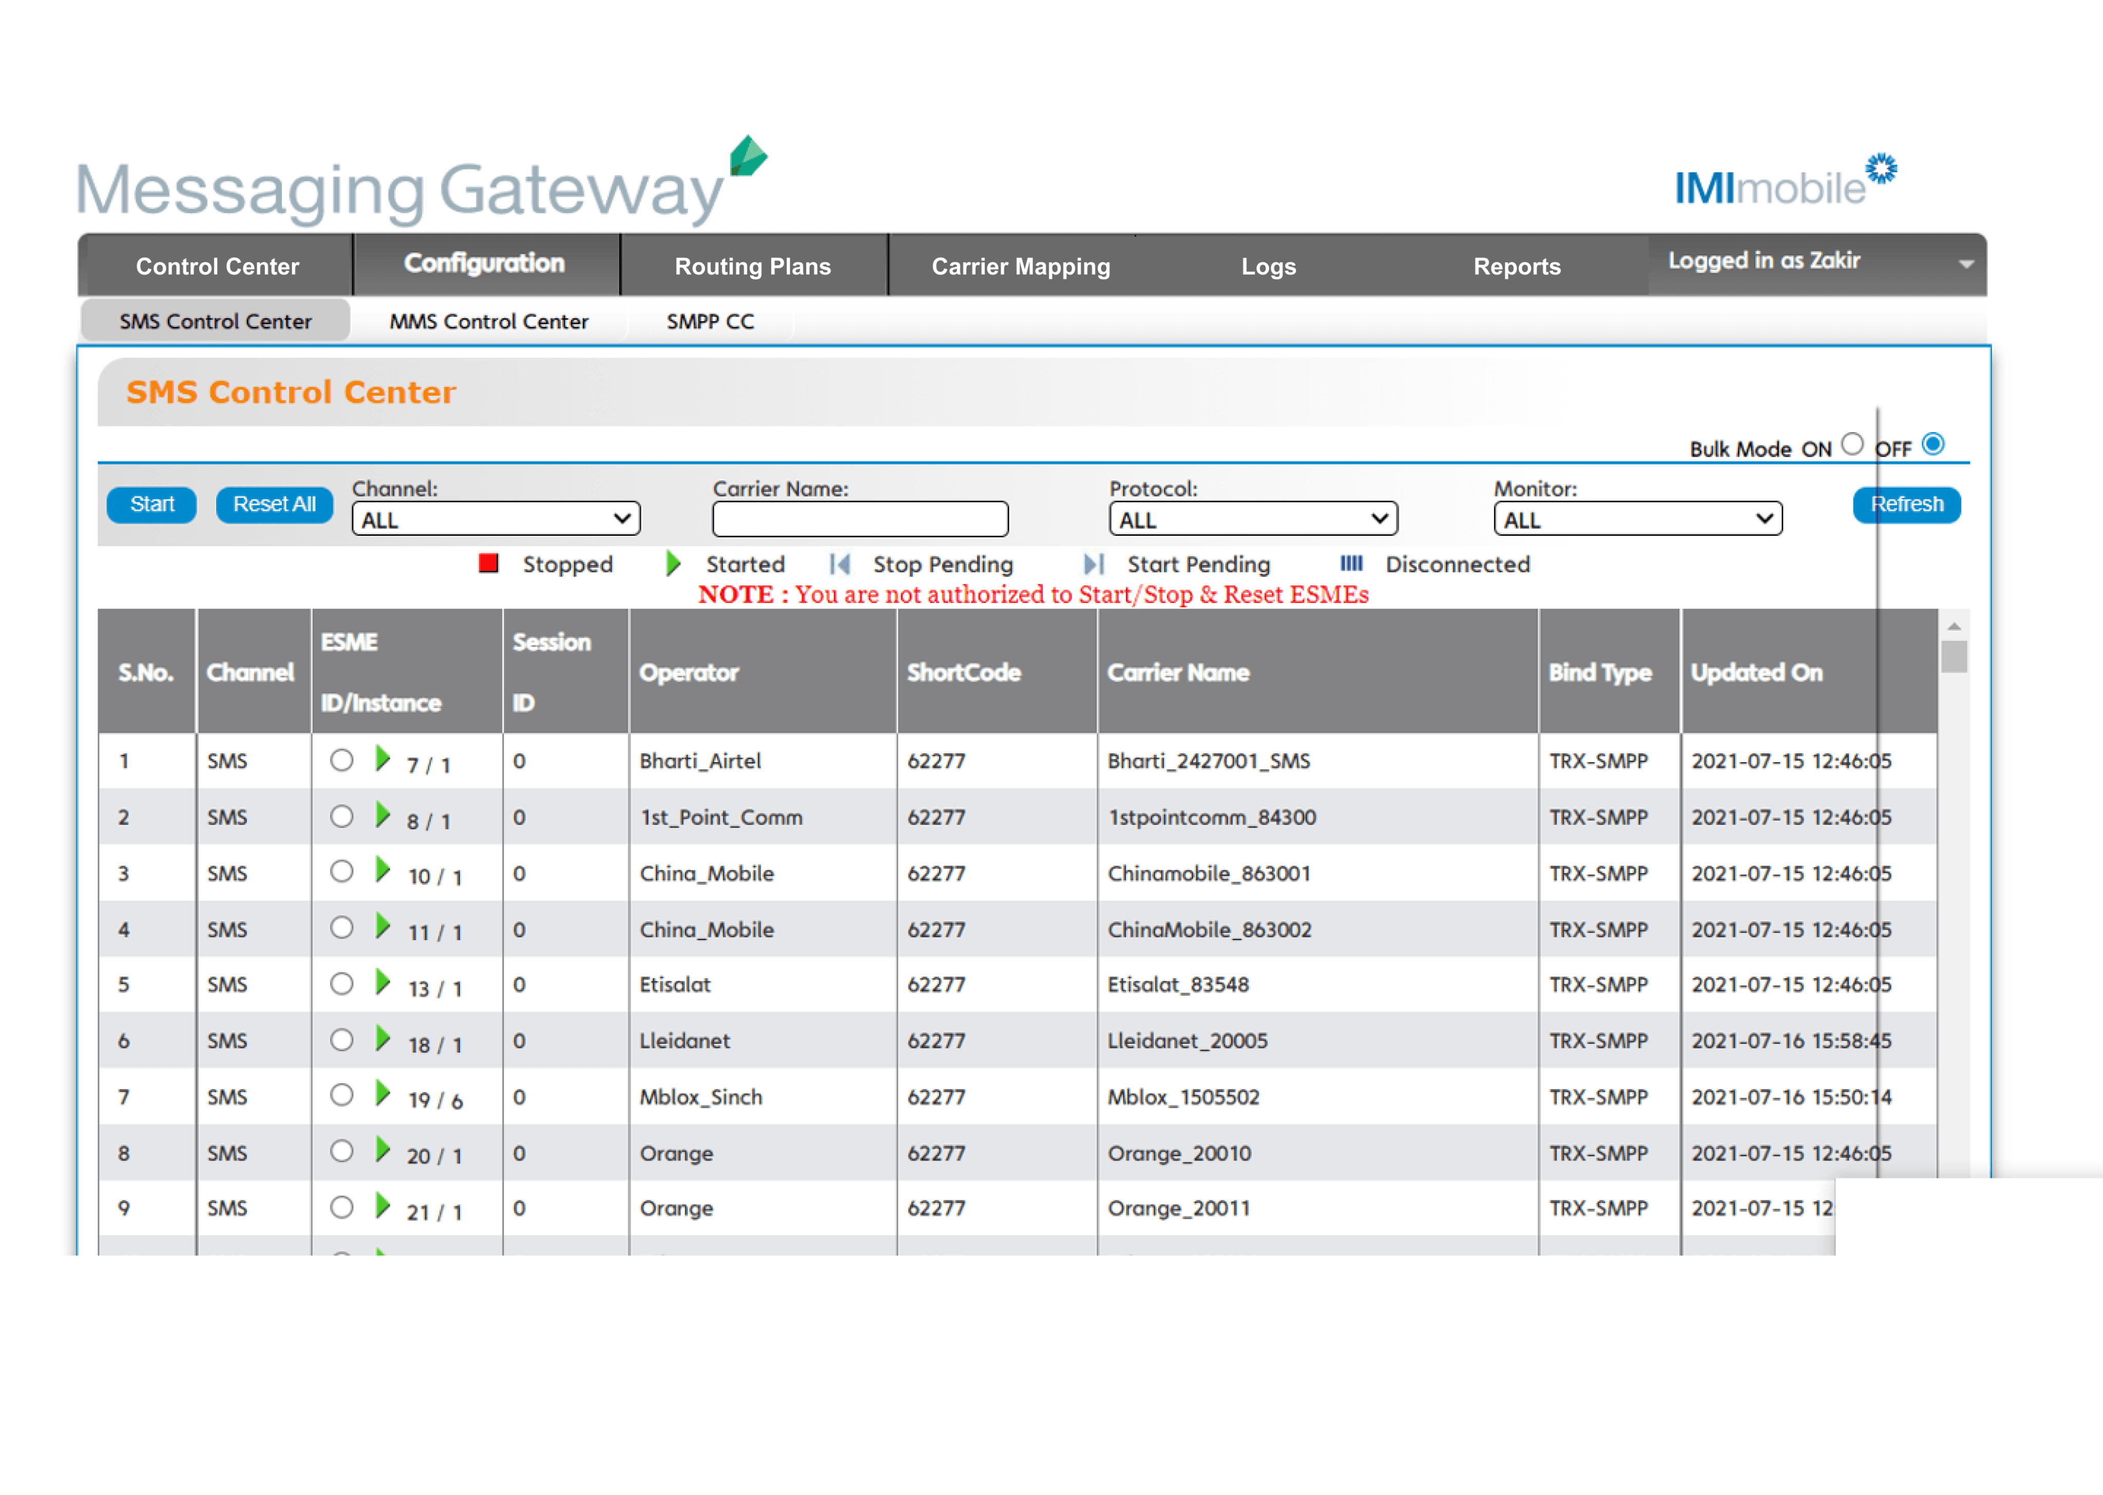Click the Carrier Name input field

[x=860, y=519]
